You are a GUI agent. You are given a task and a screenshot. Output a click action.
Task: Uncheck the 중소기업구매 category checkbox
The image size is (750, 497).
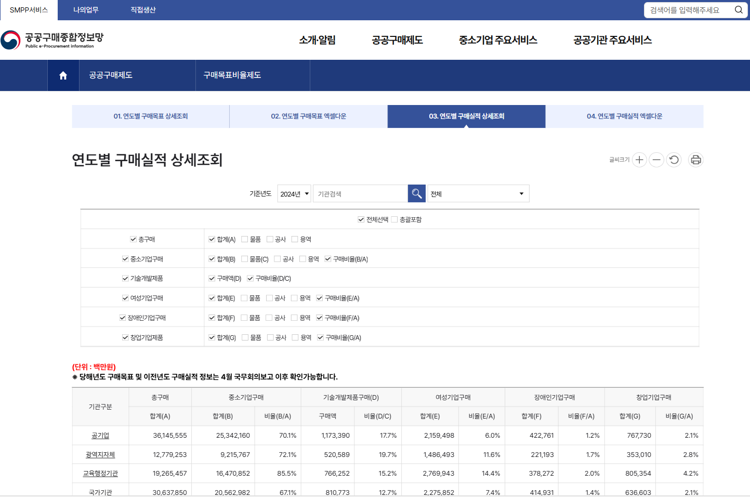tap(125, 259)
